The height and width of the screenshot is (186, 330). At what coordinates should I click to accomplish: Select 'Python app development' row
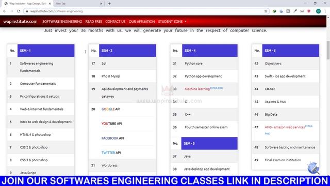(x=204, y=76)
